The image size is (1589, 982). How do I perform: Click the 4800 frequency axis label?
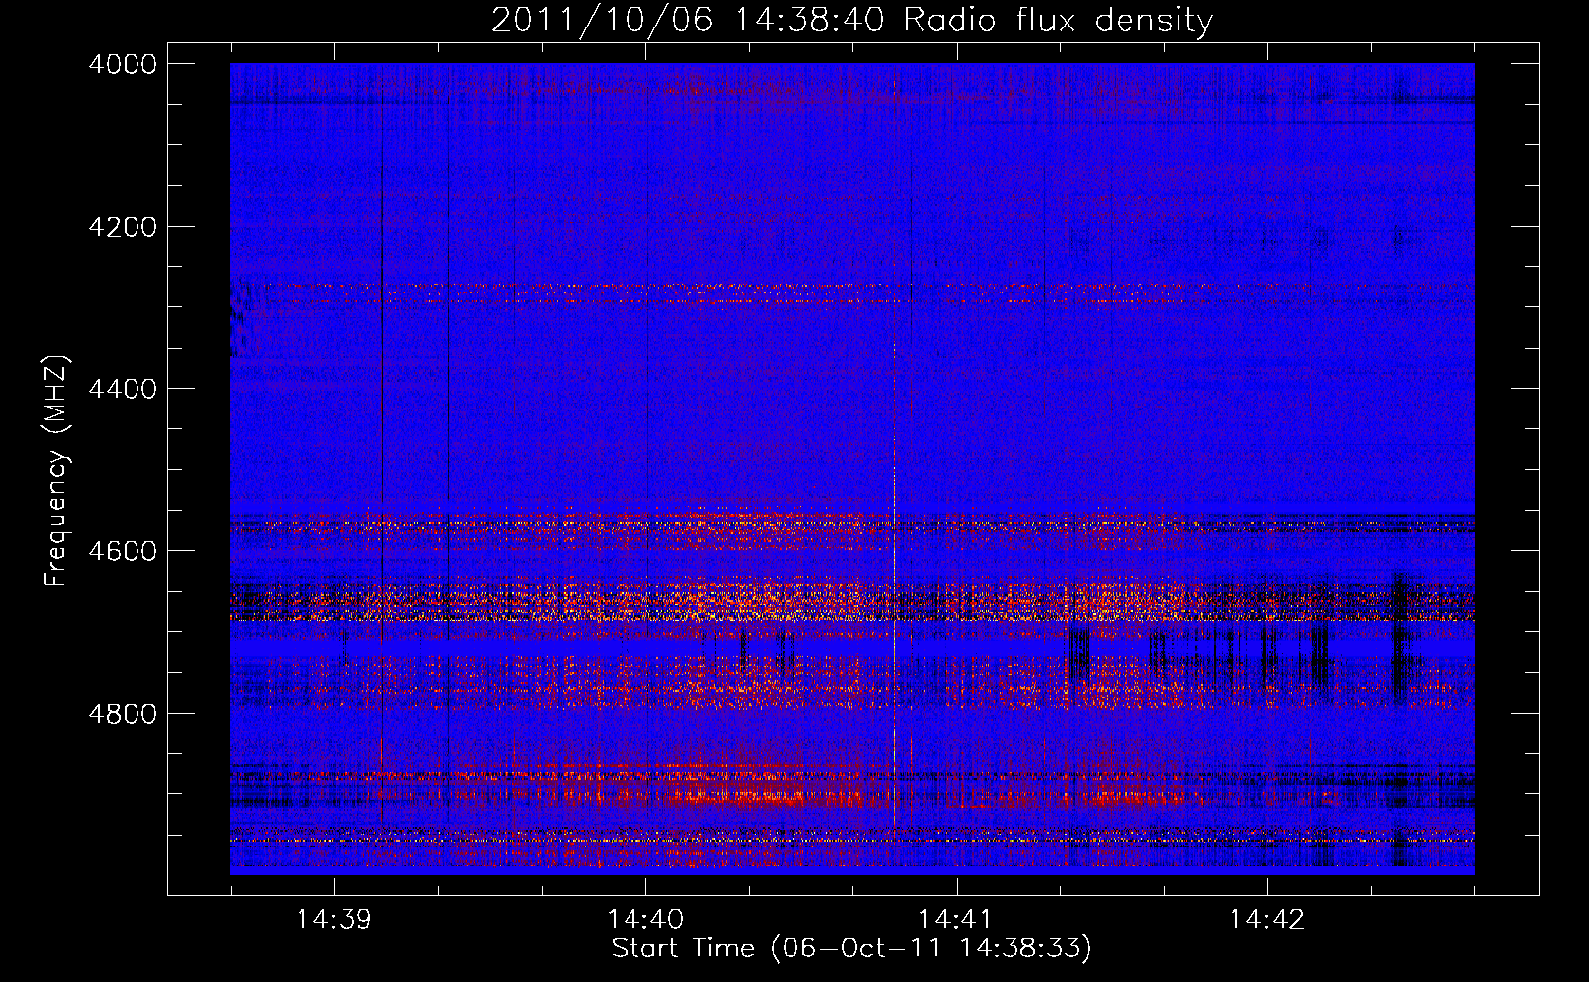123,713
